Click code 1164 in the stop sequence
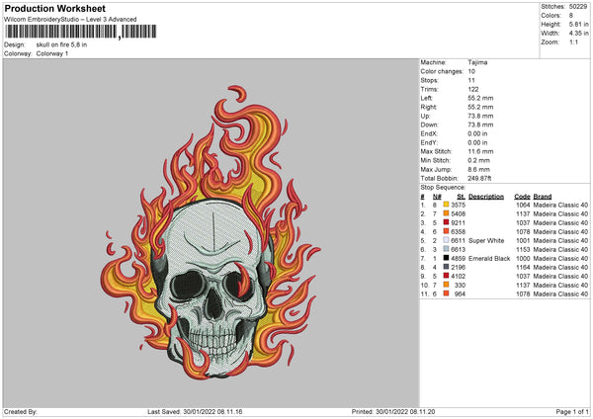Viewport: 593px width, 419px height. [523, 268]
